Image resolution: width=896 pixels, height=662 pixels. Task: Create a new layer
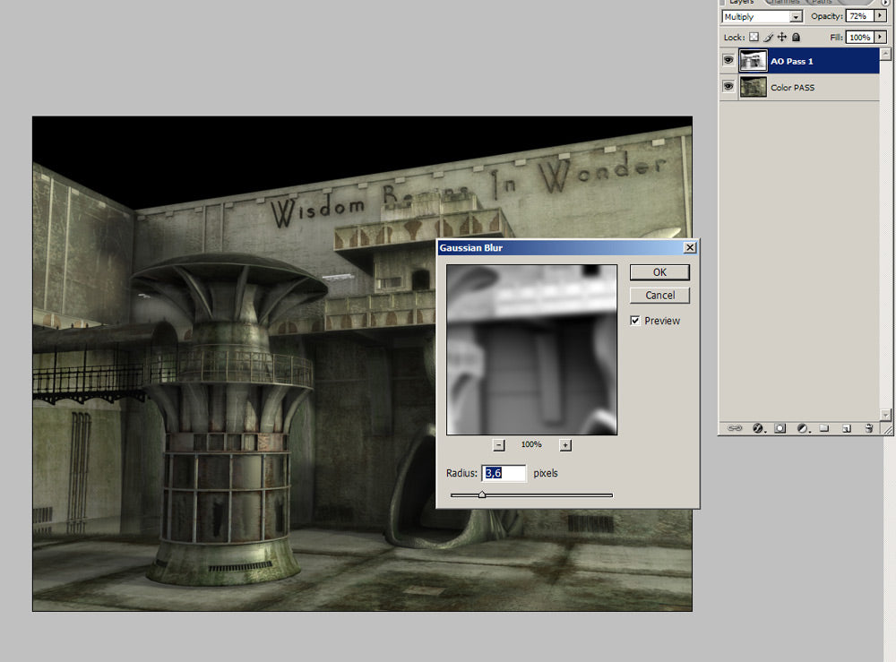click(846, 428)
